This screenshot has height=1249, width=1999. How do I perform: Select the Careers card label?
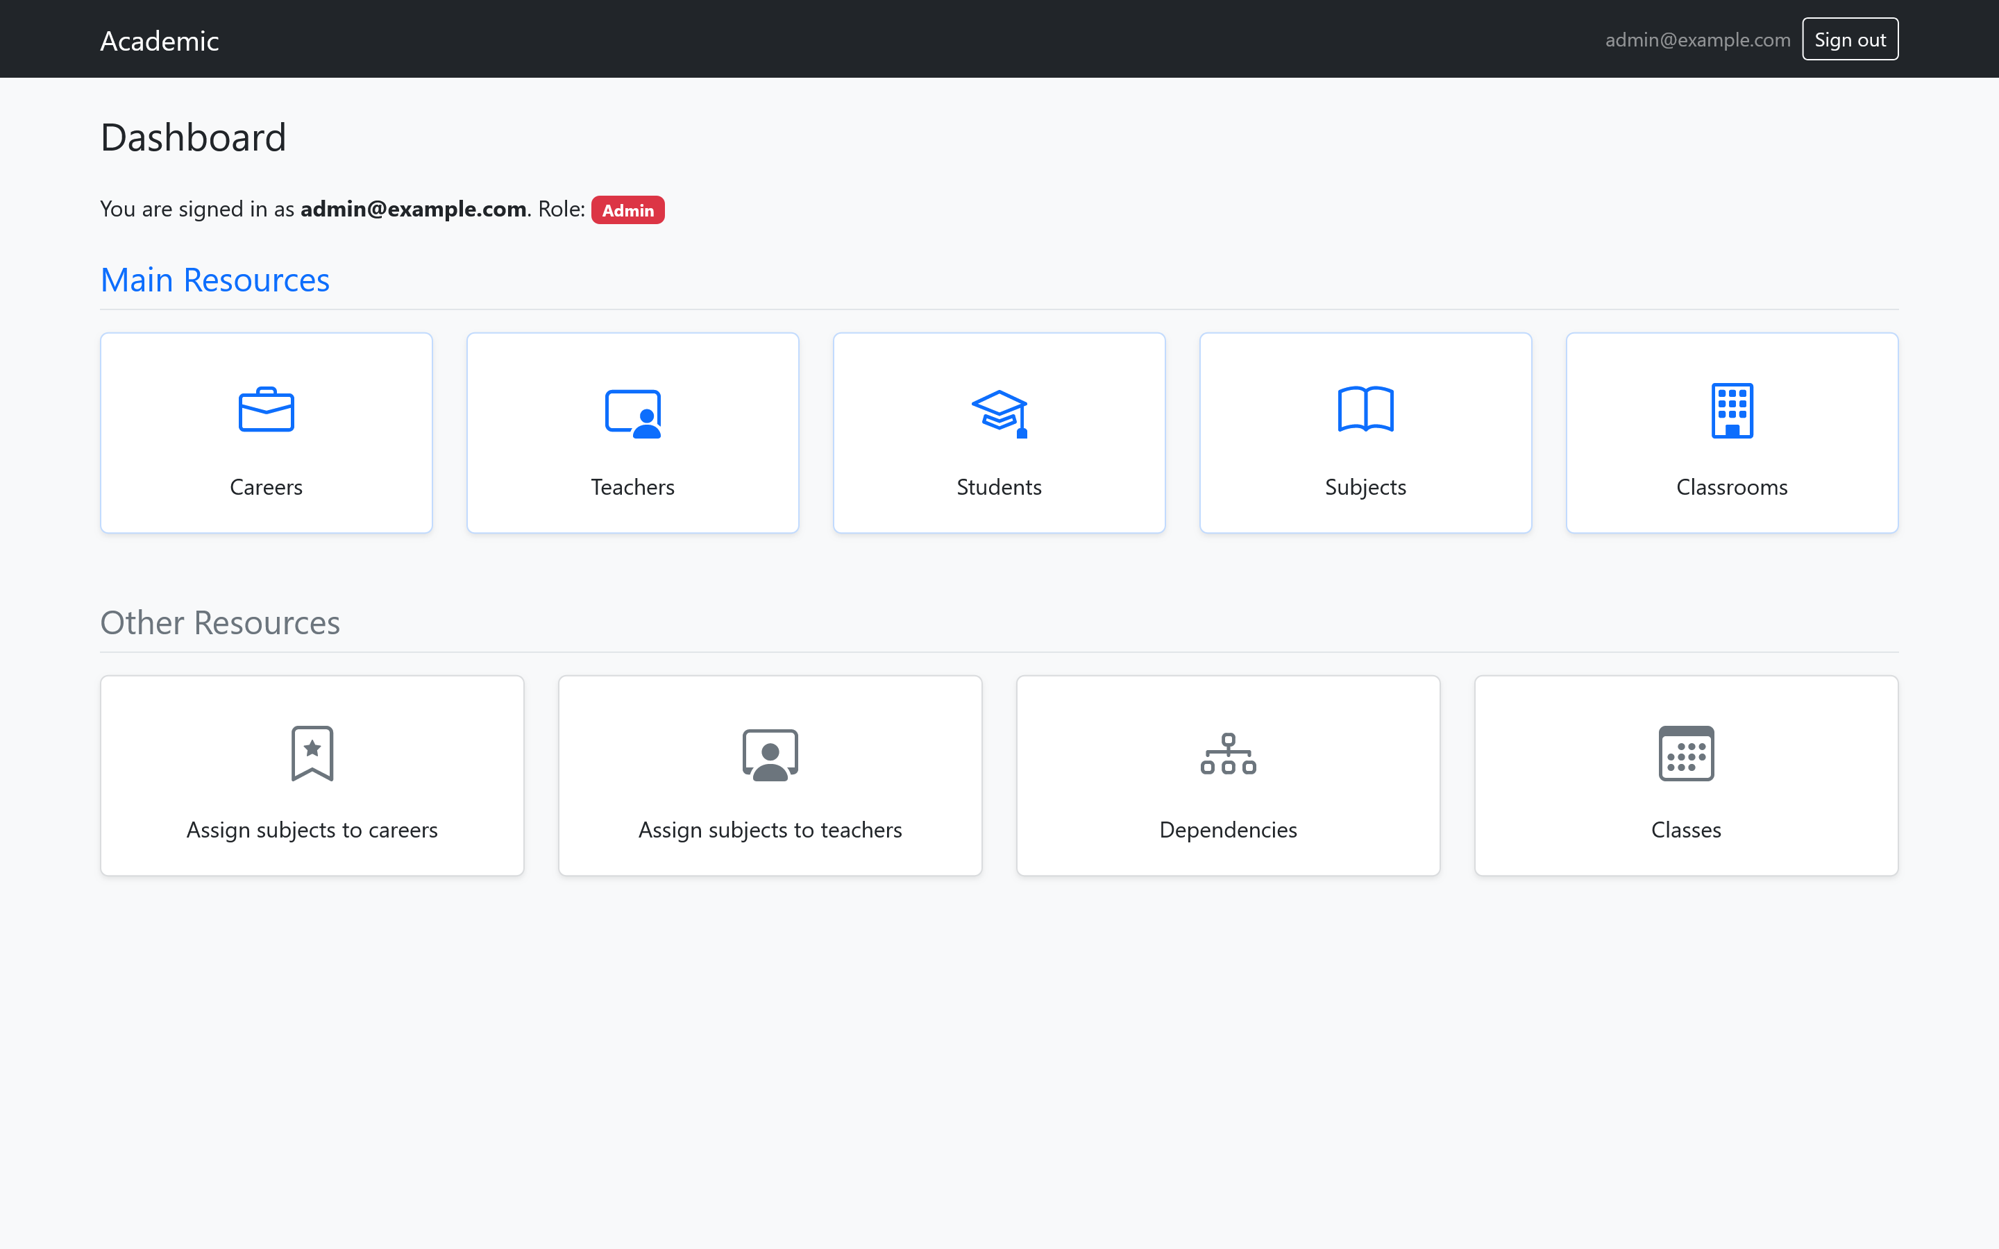266,487
